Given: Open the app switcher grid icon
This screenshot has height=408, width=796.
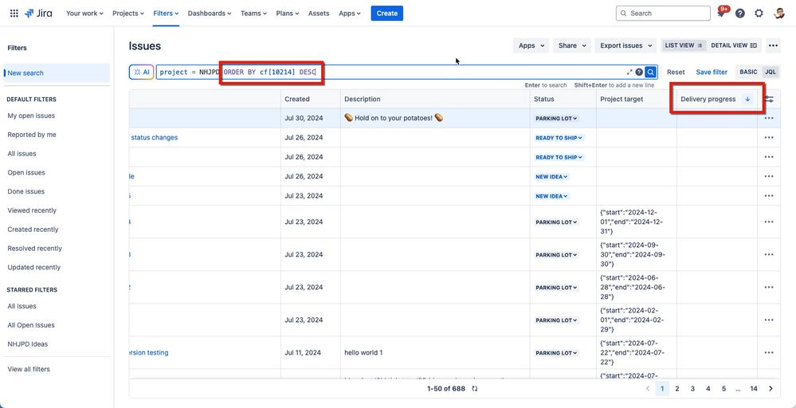Looking at the screenshot, I should pyautogui.click(x=14, y=14).
